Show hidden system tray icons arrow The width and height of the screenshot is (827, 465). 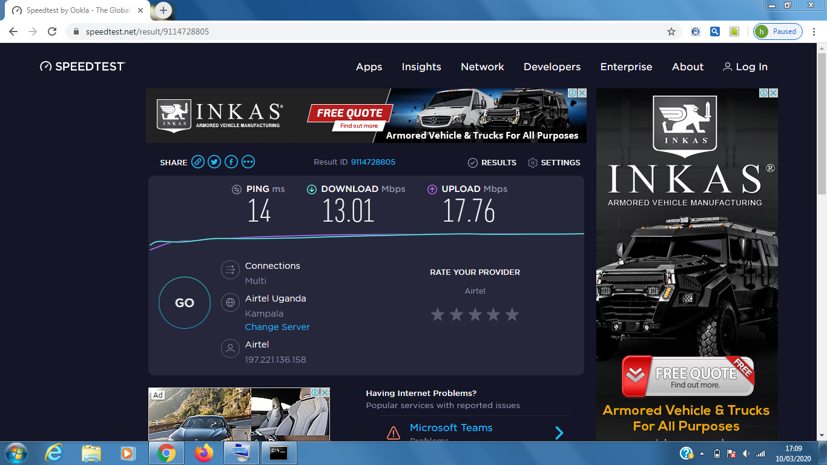pyautogui.click(x=702, y=453)
